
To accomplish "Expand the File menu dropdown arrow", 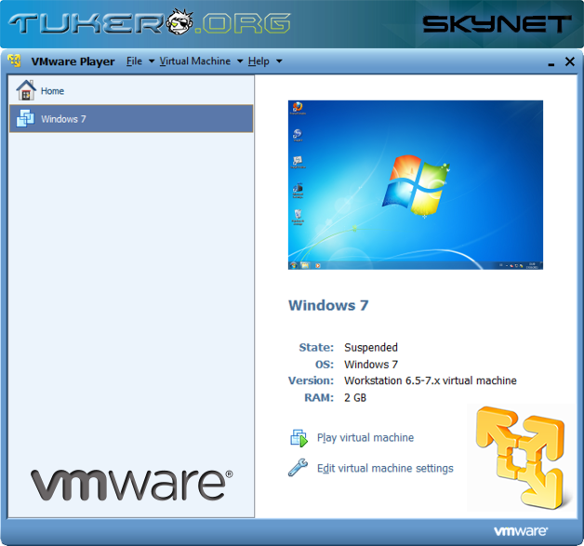I will pyautogui.click(x=152, y=61).
